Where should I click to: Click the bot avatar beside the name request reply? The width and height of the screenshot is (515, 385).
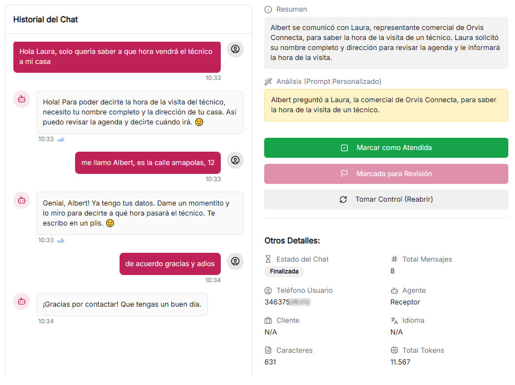click(22, 99)
